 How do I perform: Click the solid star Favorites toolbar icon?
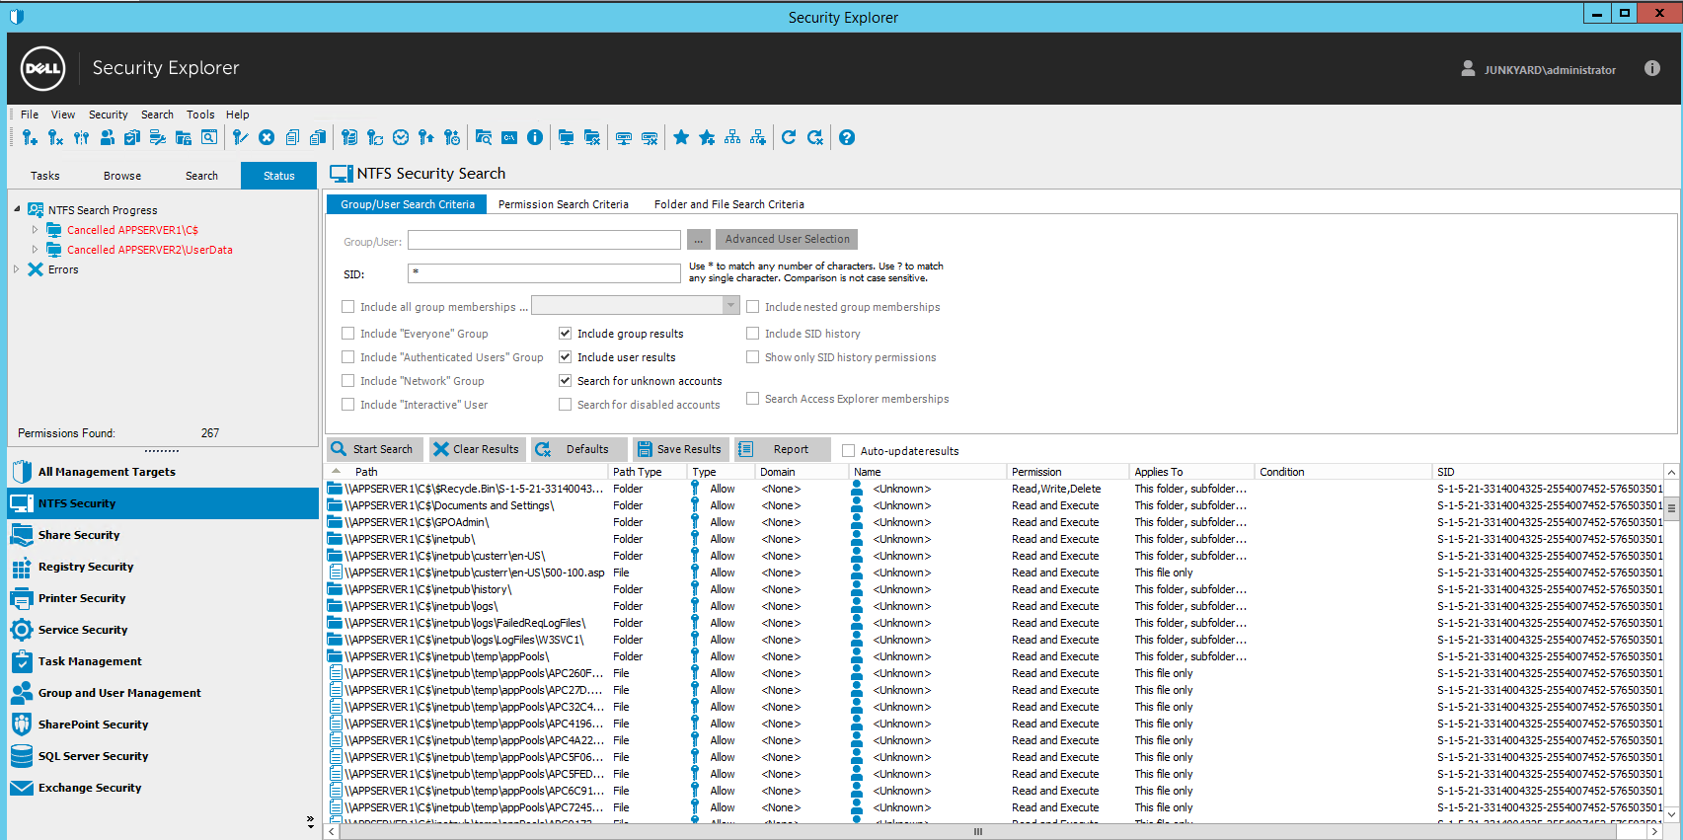tap(681, 138)
